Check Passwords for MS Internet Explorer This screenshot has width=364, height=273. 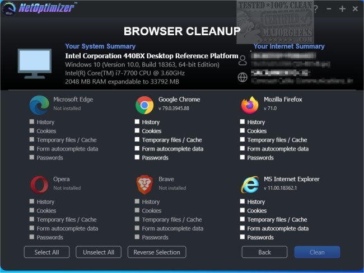[242, 237]
